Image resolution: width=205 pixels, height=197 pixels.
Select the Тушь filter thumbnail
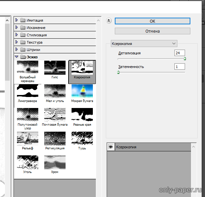pos(82,139)
